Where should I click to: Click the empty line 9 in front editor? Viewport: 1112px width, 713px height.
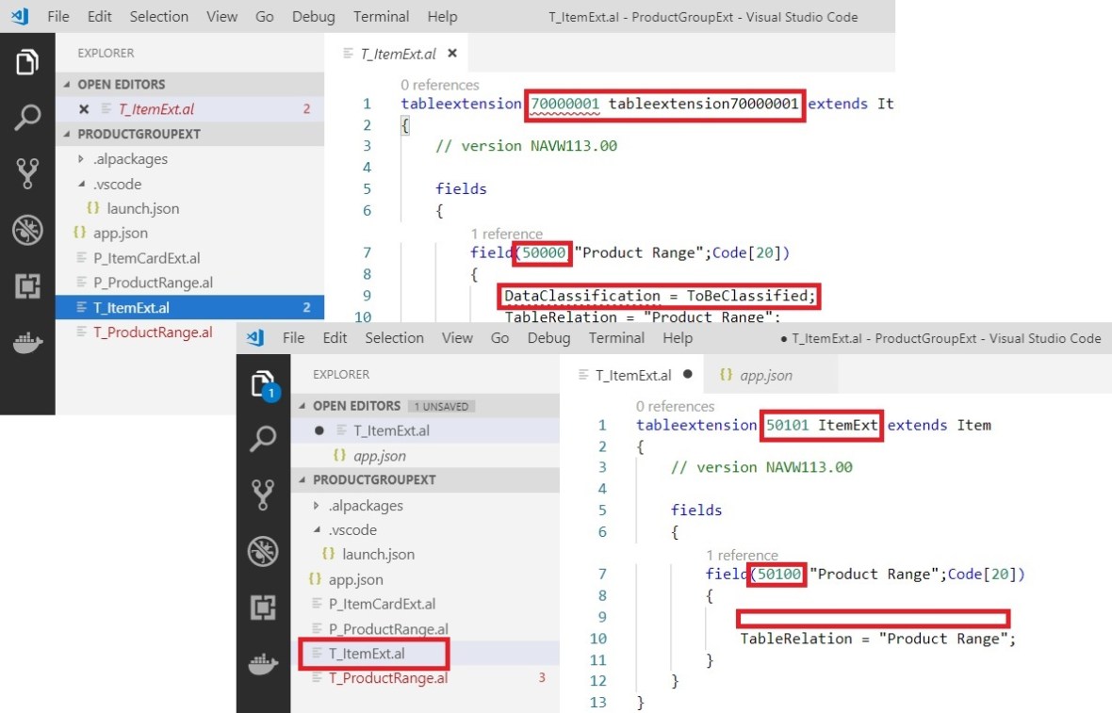coord(872,618)
